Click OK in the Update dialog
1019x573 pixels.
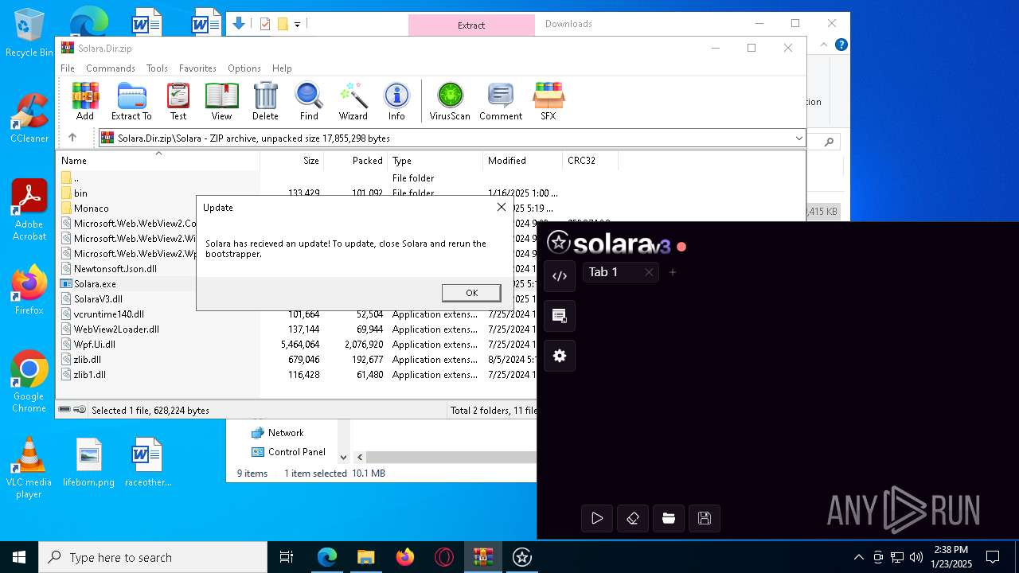[x=471, y=293]
